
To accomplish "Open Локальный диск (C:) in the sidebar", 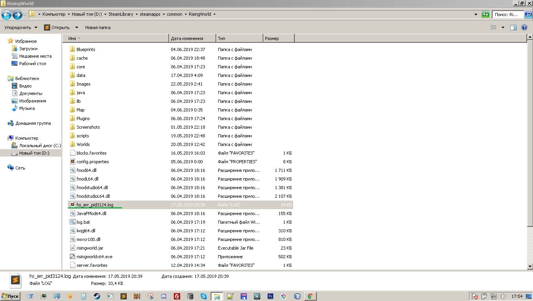I will [40, 146].
